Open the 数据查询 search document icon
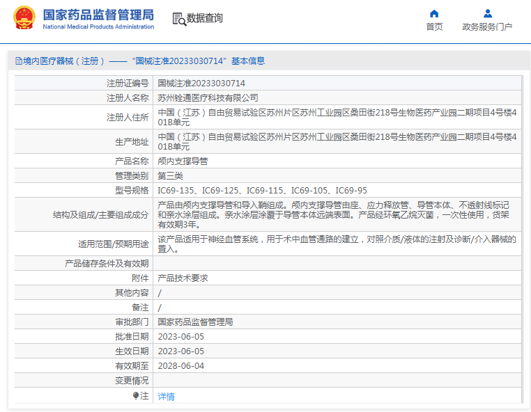 click(179, 19)
